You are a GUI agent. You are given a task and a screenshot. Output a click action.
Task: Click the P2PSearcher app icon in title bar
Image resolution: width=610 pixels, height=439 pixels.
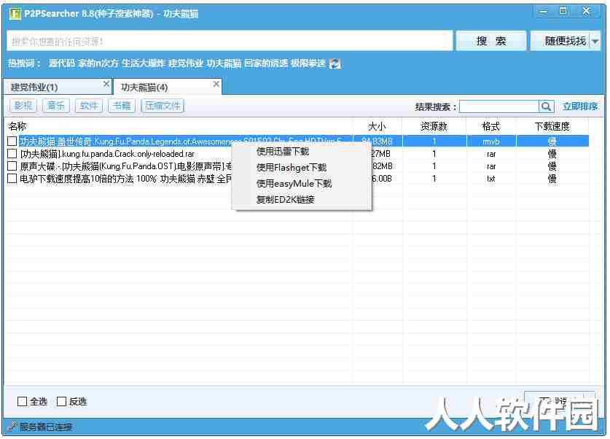[15, 14]
